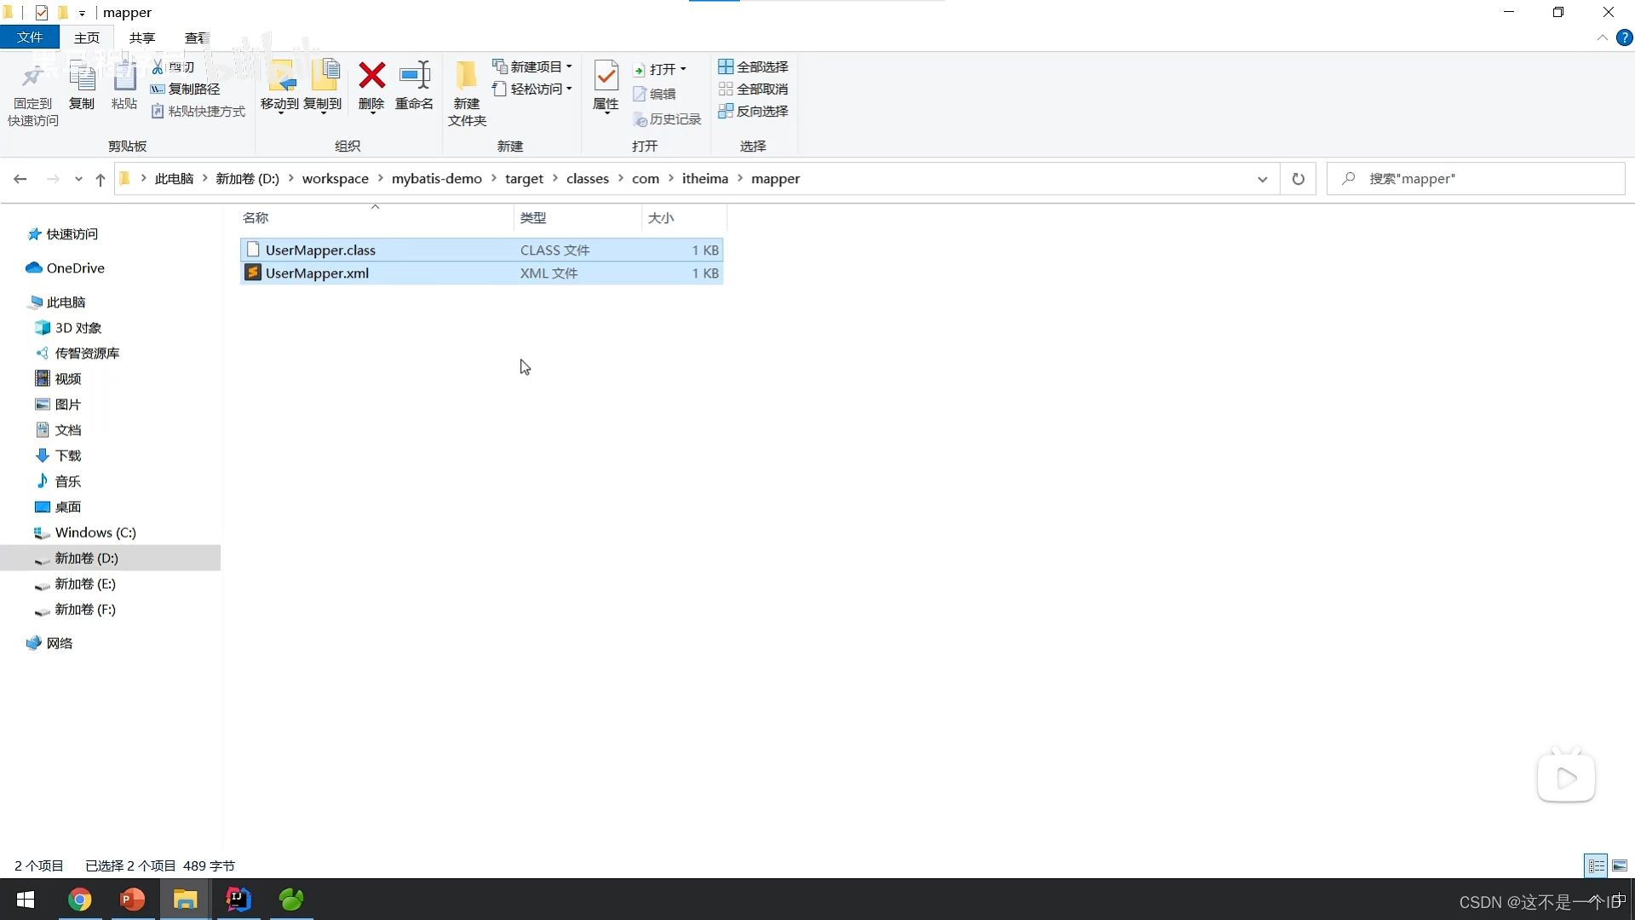The width and height of the screenshot is (1635, 920).
Task: Open the 主页 (Home) ribbon tab
Action: tap(87, 37)
